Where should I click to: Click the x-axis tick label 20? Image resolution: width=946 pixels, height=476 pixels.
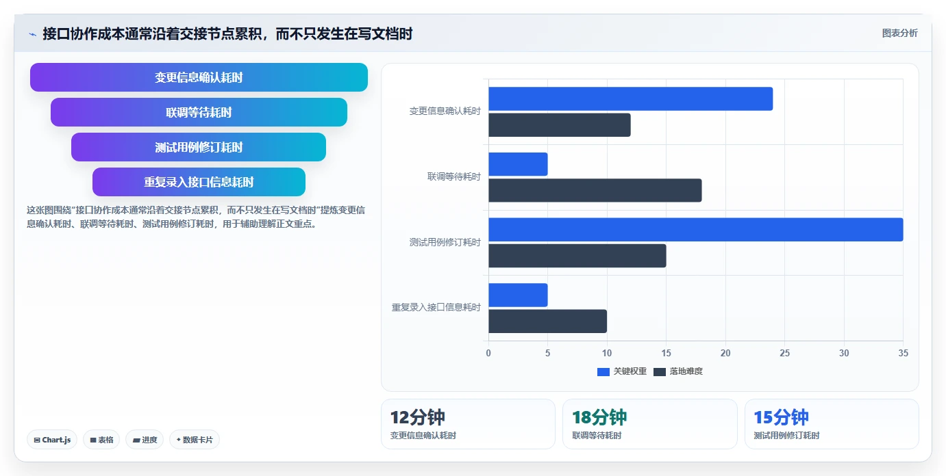click(x=725, y=353)
